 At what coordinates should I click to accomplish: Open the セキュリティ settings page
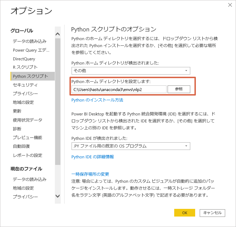(x=25, y=85)
